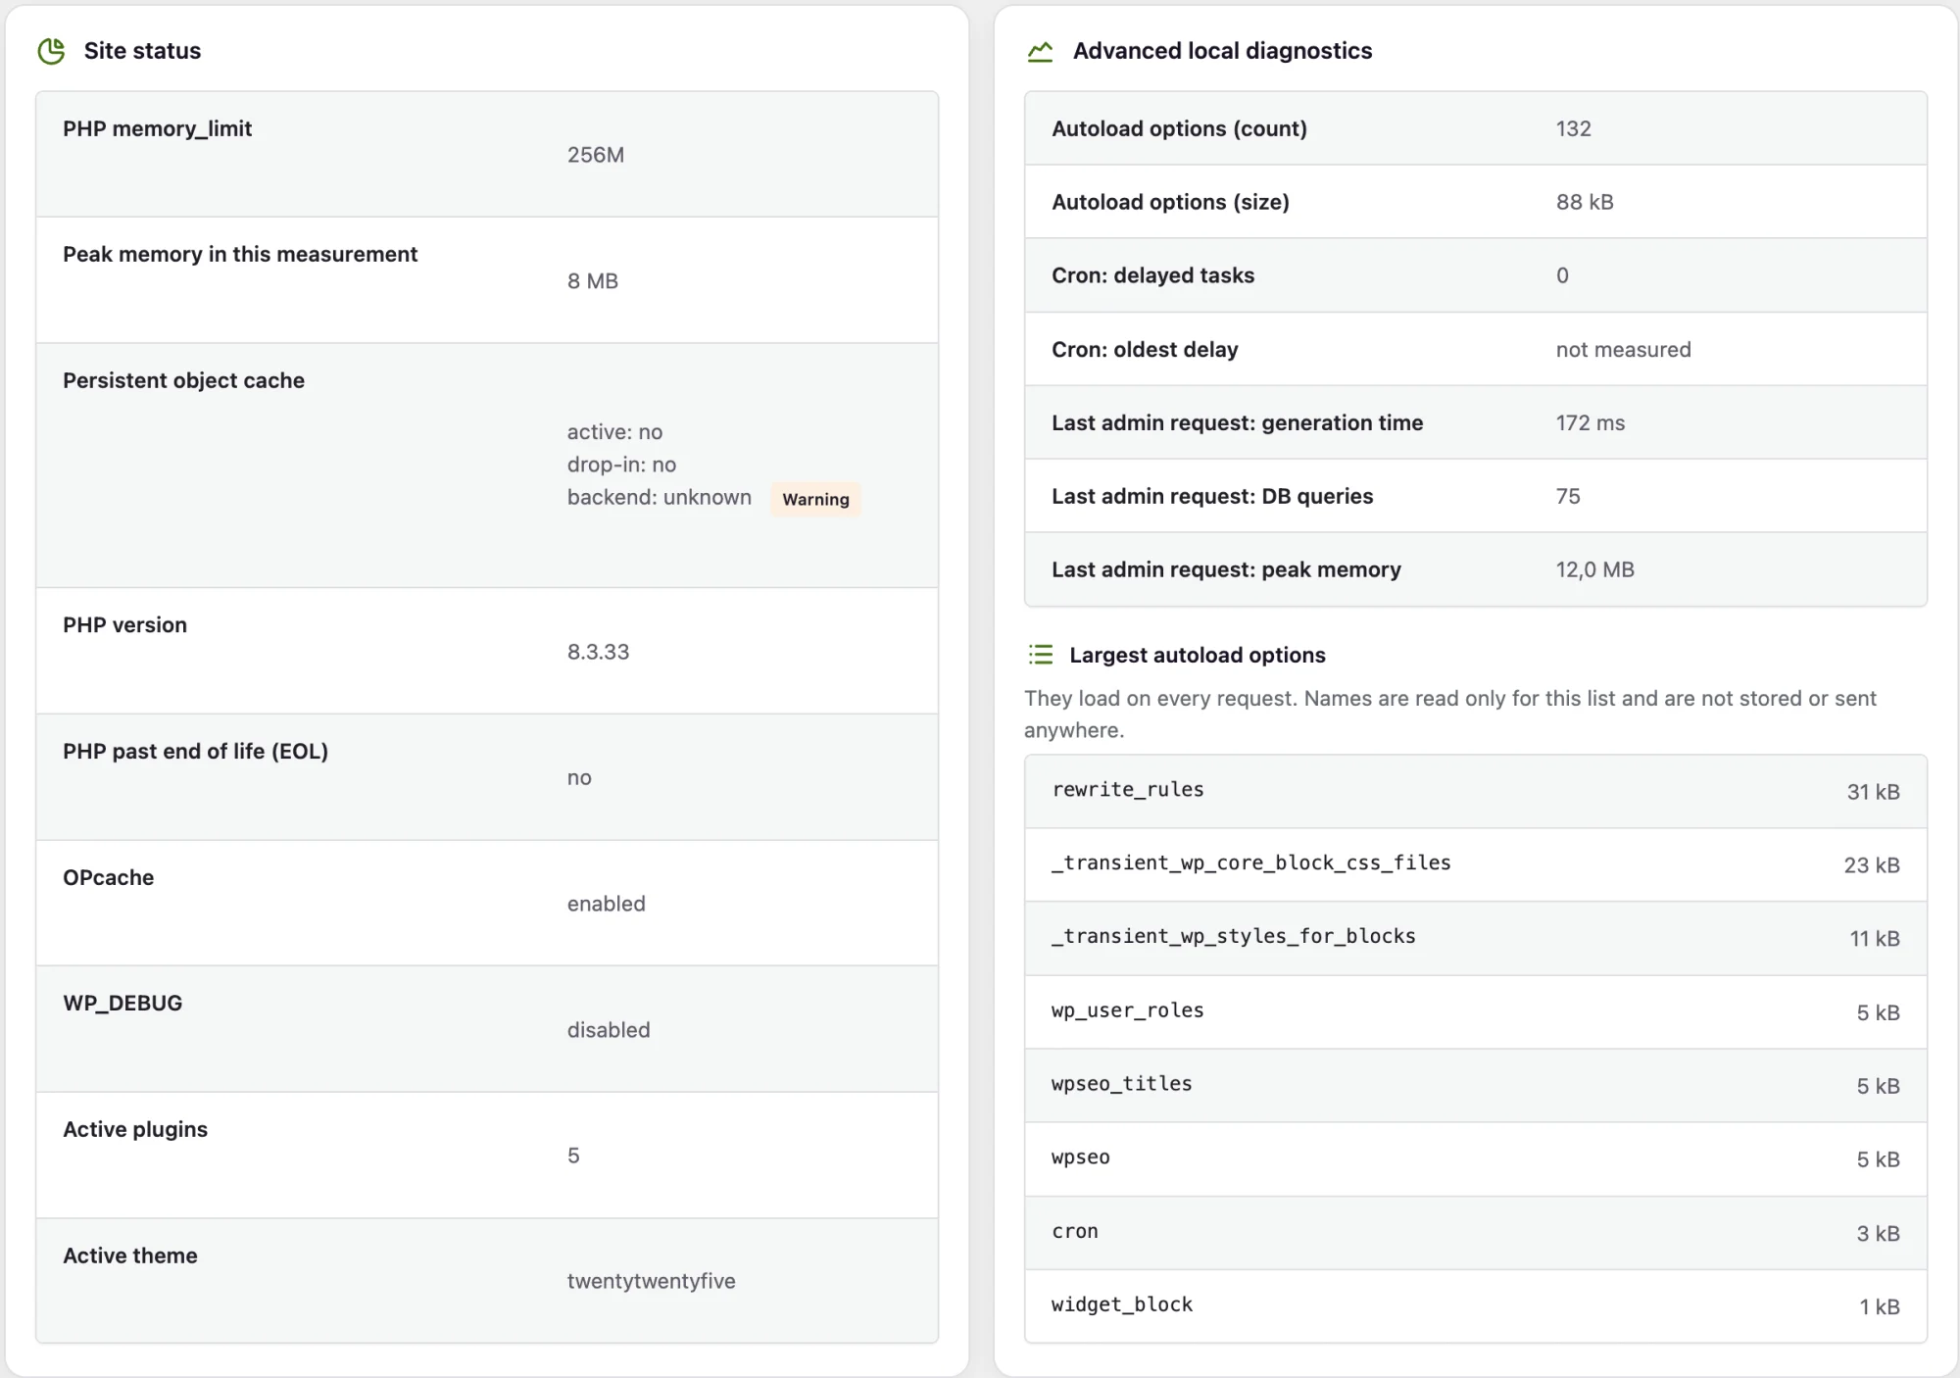
Task: Select the wpseo_titles option row
Action: [1475, 1085]
